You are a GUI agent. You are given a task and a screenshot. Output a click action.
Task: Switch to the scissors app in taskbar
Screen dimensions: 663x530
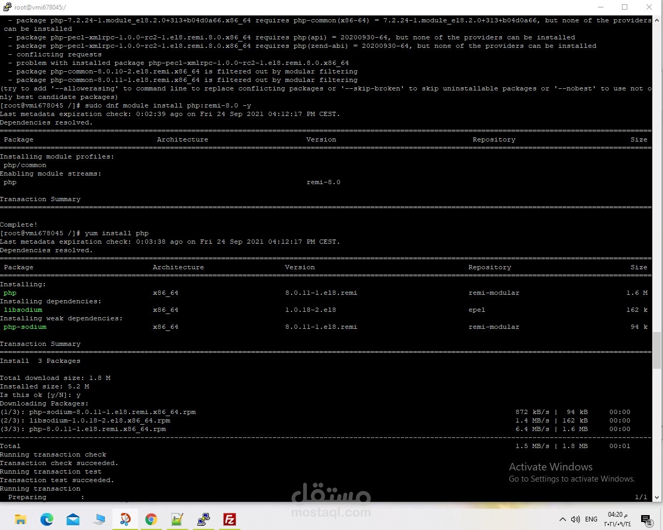pos(125,519)
